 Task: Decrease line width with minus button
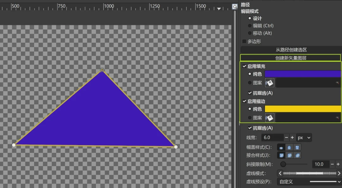286,138
